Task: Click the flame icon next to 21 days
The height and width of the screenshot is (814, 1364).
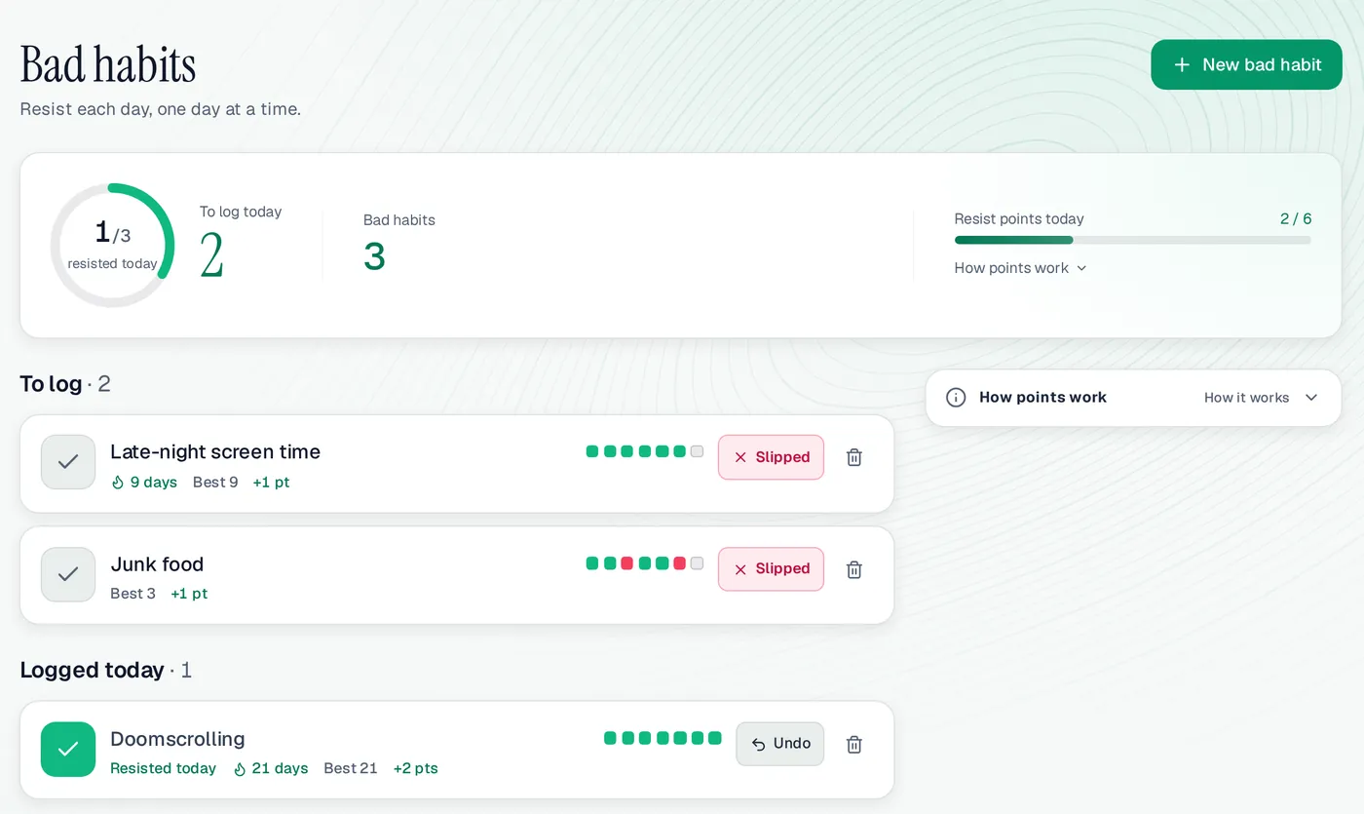Action: [x=240, y=769]
